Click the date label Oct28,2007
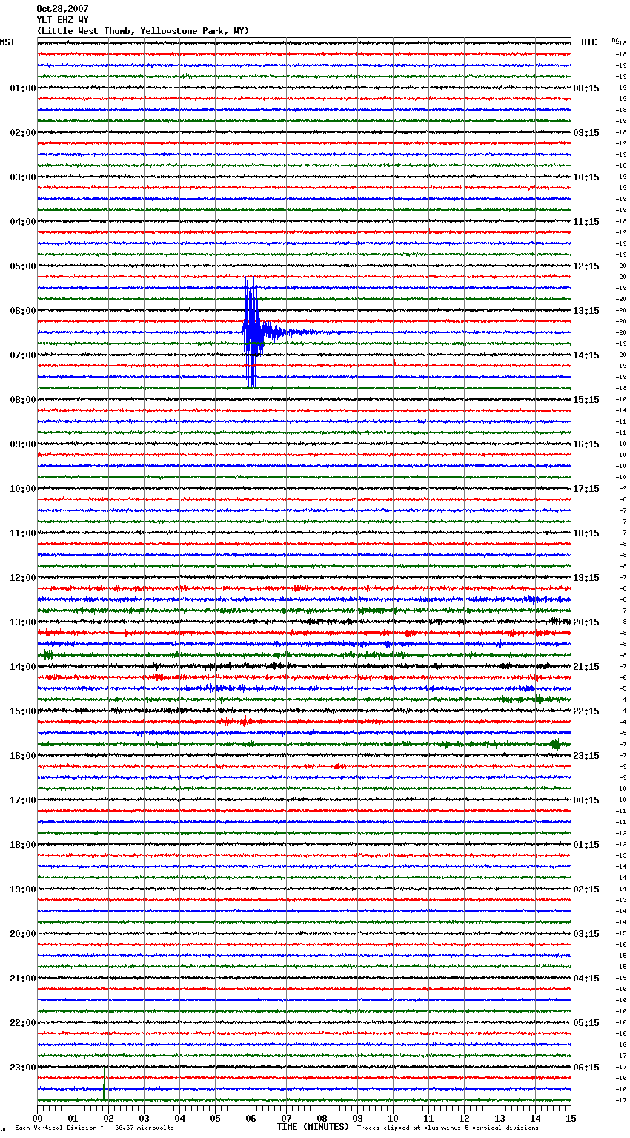630x1138 pixels. pos(62,9)
